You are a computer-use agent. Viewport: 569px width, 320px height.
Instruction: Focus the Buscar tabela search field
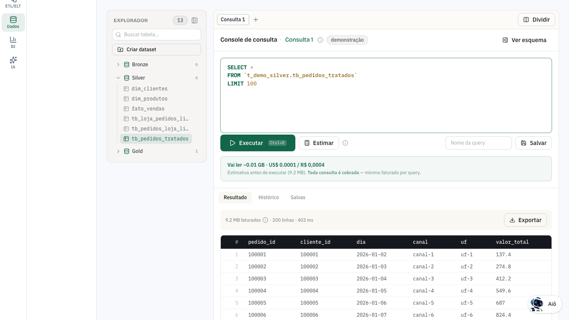pos(157,35)
